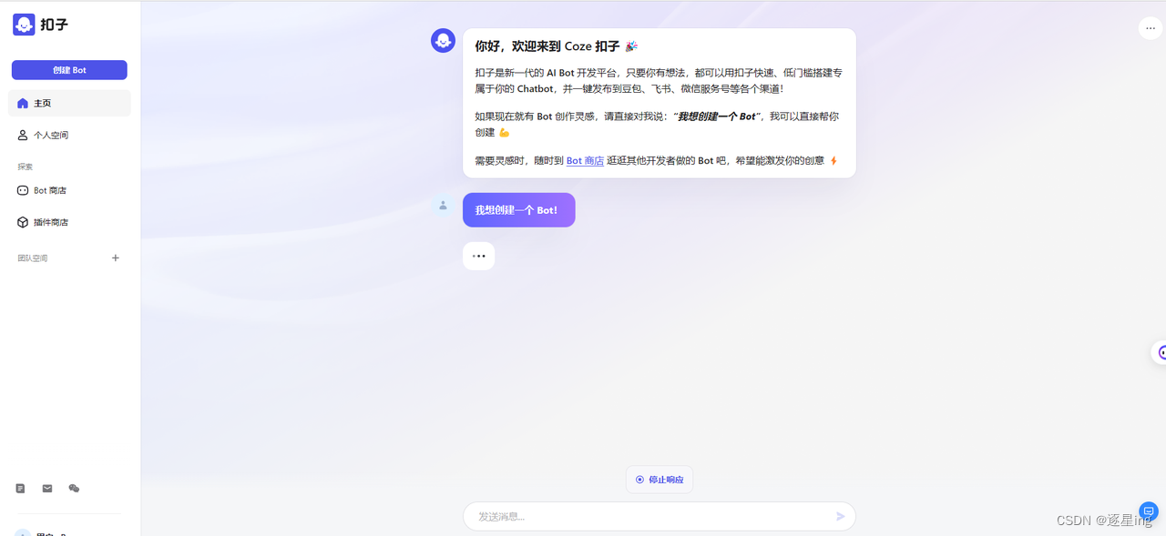Open the top-right more options ellipsis
The height and width of the screenshot is (536, 1166).
click(x=1151, y=28)
